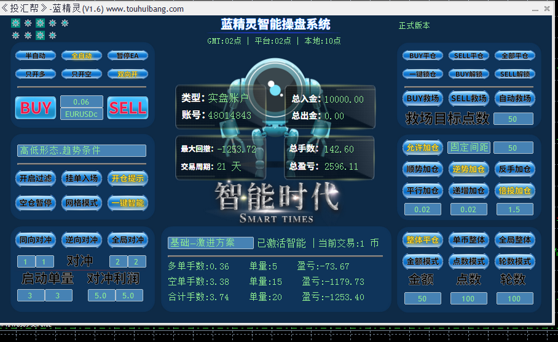Click BUY解锁 unlock button
The width and height of the screenshot is (558, 342).
click(x=469, y=74)
